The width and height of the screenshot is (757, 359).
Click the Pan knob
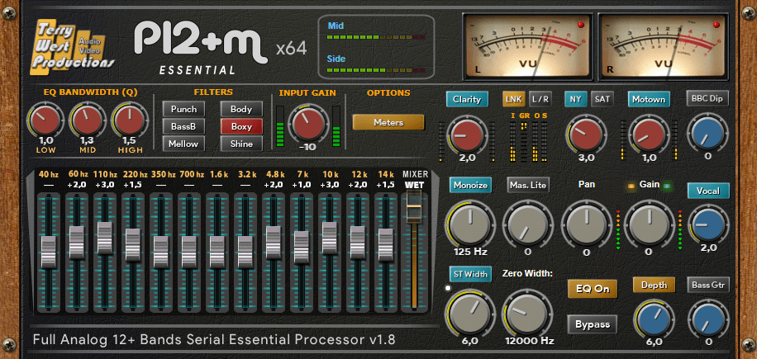586,224
